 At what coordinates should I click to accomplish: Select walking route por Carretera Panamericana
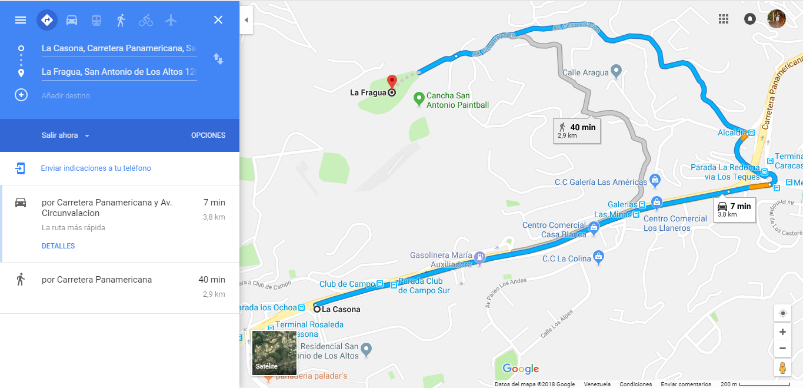[x=119, y=288]
